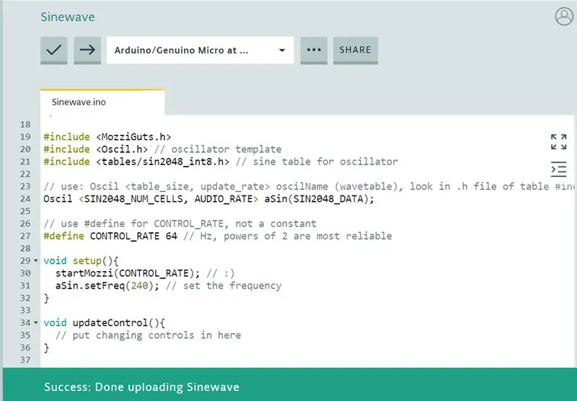Image resolution: width=577 pixels, height=401 pixels.
Task: Select the Sinewave.ino tab
Action: (x=102, y=102)
